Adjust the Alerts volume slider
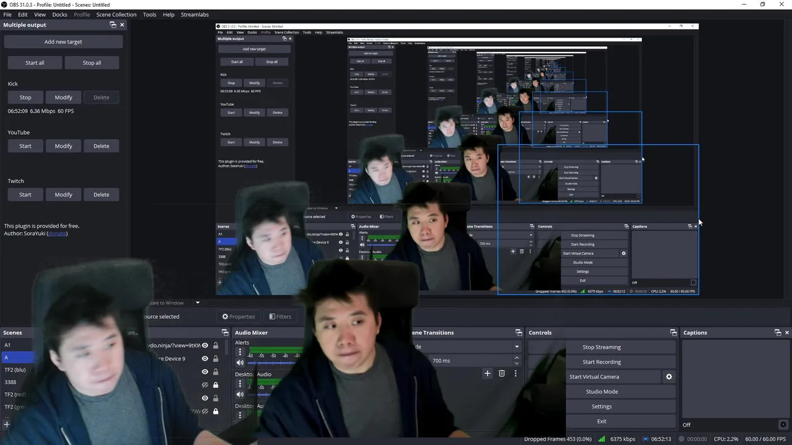This screenshot has width=792, height=445. [275, 363]
